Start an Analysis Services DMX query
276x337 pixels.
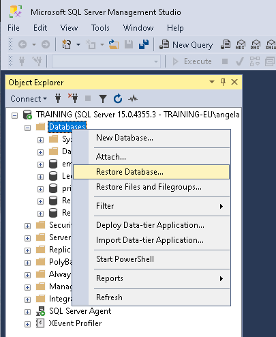[x=256, y=44]
